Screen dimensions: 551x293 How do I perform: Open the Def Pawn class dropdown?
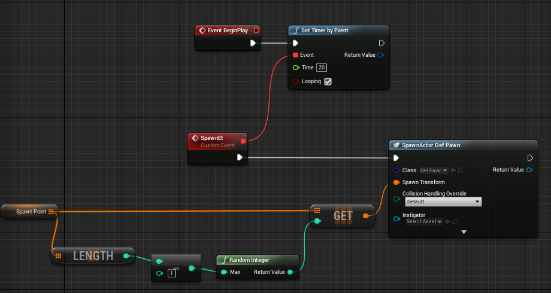434,170
